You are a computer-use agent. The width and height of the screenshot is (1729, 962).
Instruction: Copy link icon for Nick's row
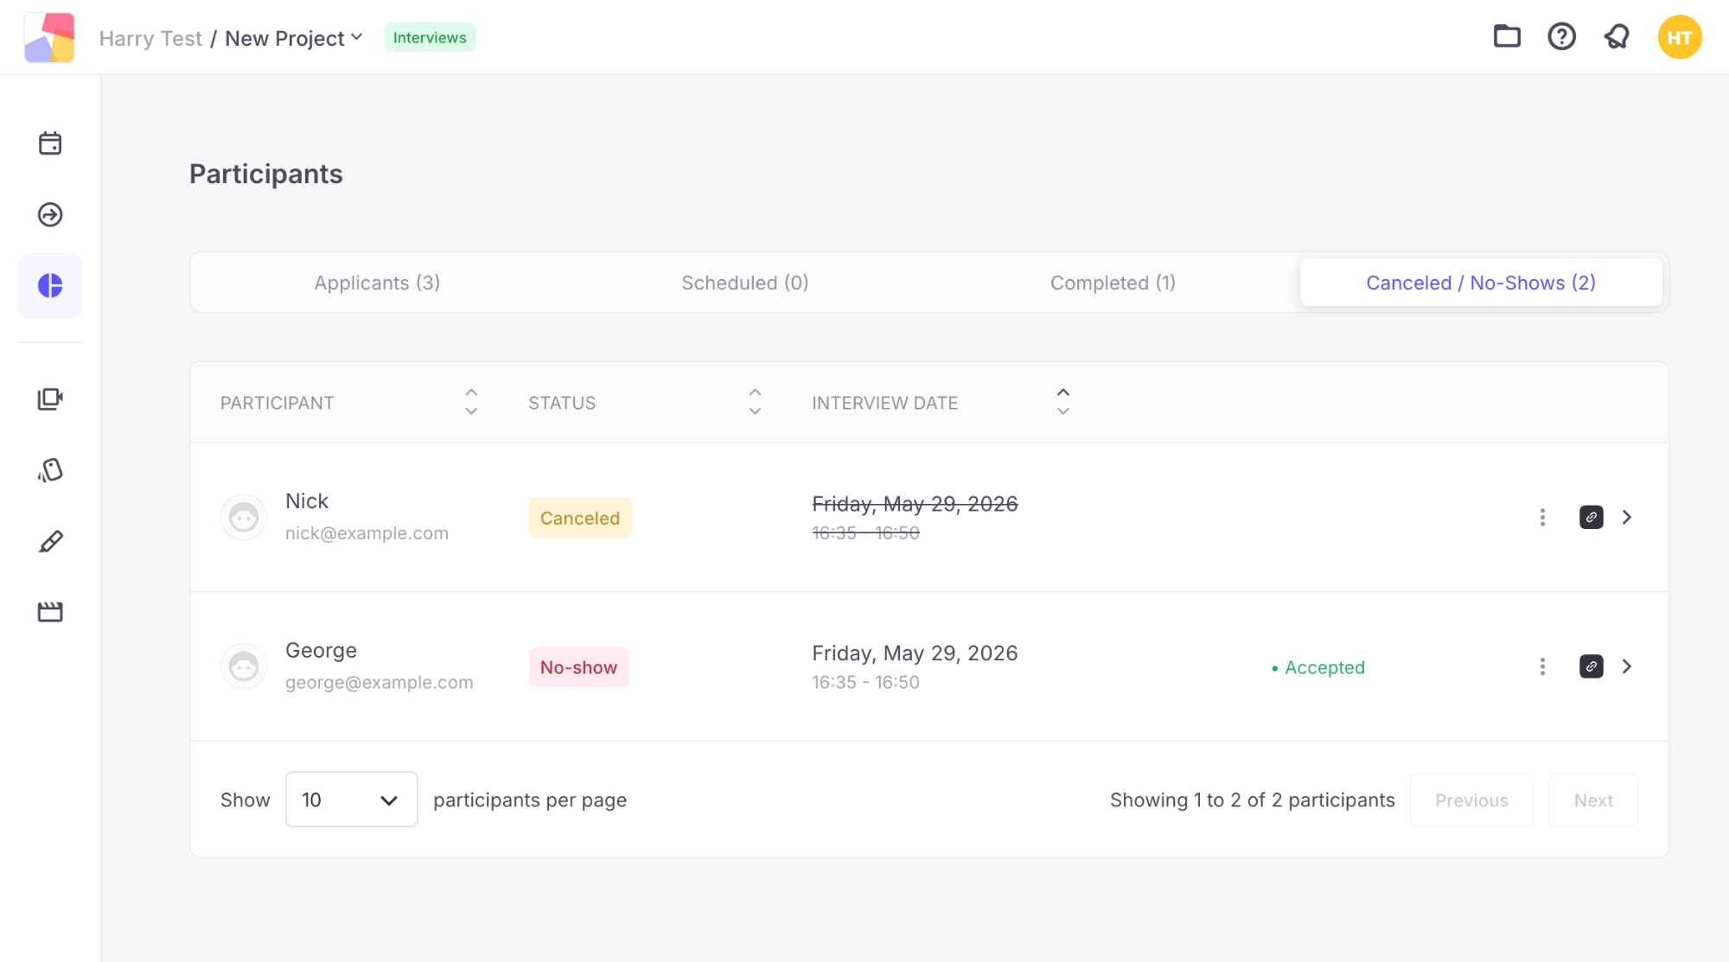click(x=1591, y=517)
